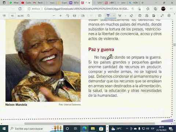This screenshot has width=176, height=132.
Task: Rotate the PDF page
Action: tap(67, 16)
